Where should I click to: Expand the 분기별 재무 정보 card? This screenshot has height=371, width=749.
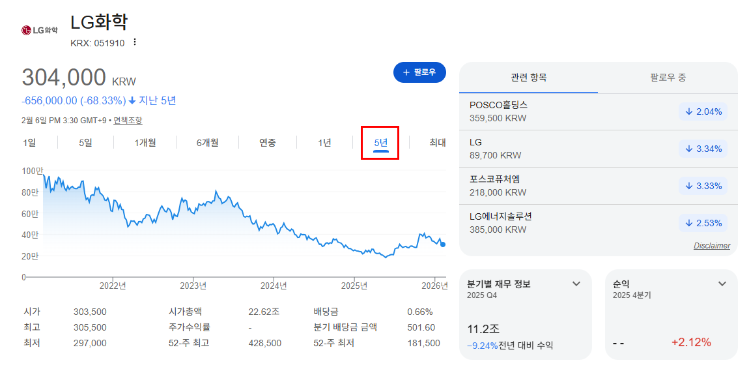click(x=576, y=284)
